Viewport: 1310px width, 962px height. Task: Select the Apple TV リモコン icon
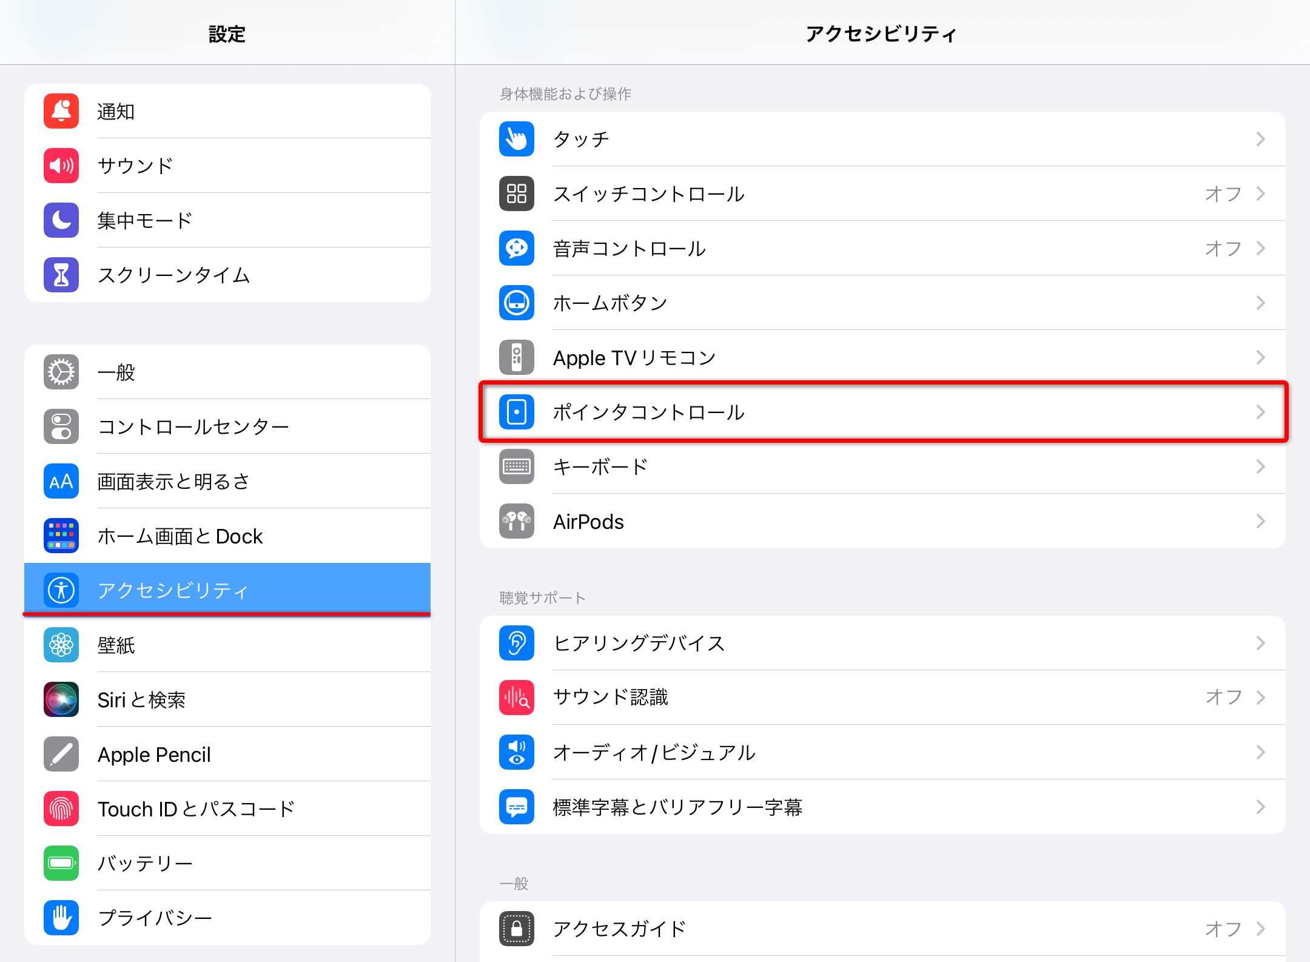point(516,357)
